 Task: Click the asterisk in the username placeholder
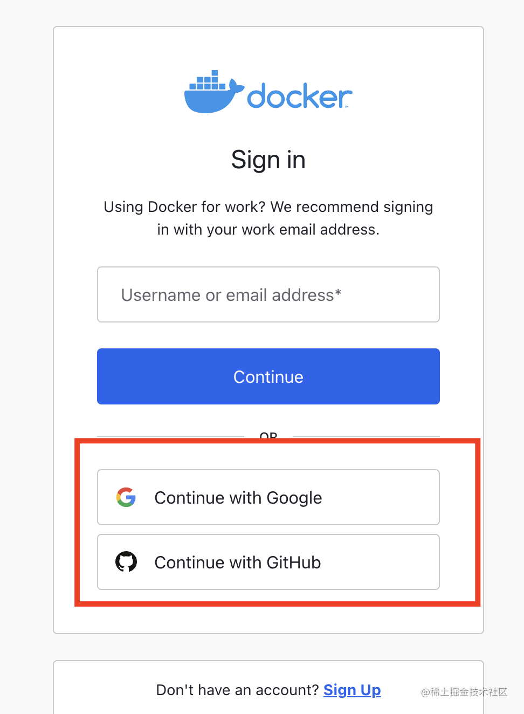(338, 292)
